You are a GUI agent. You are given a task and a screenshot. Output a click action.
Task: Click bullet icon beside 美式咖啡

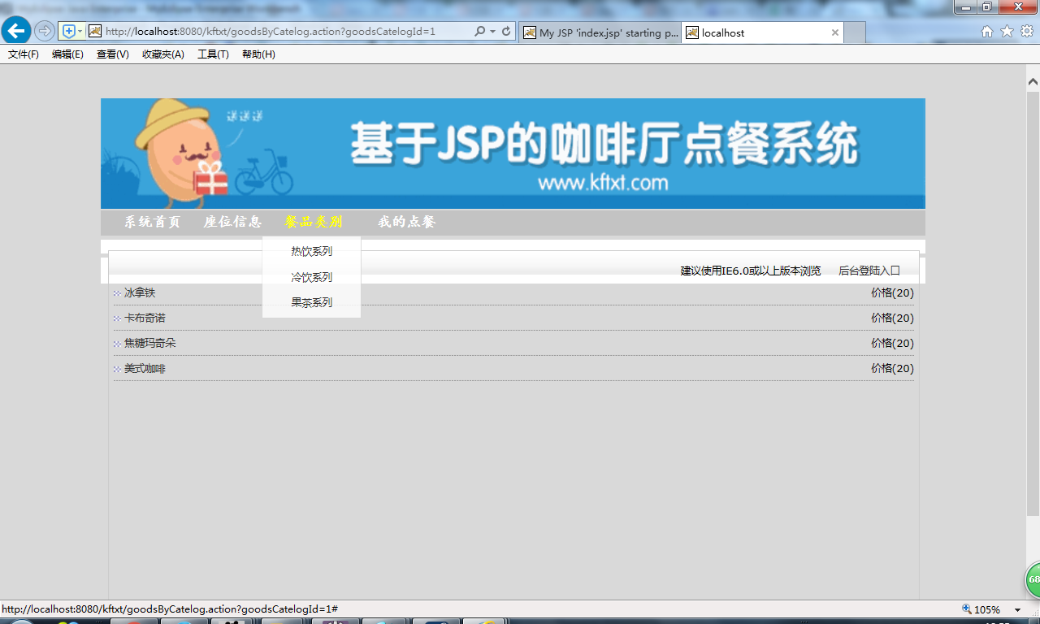[117, 370]
